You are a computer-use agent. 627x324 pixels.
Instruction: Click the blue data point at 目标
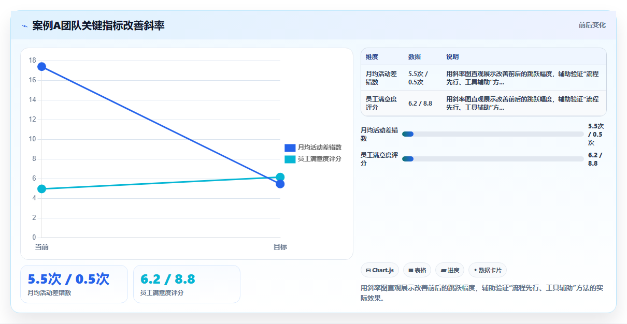click(280, 184)
